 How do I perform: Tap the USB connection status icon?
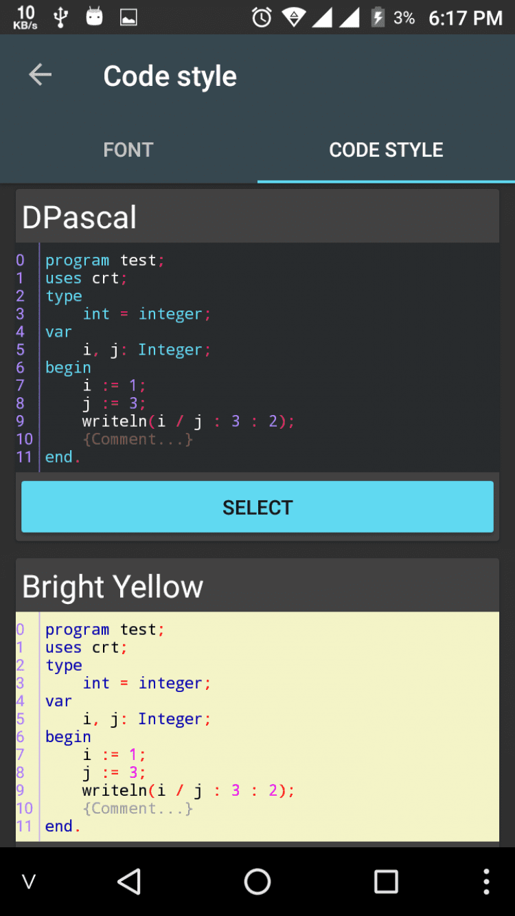click(61, 17)
